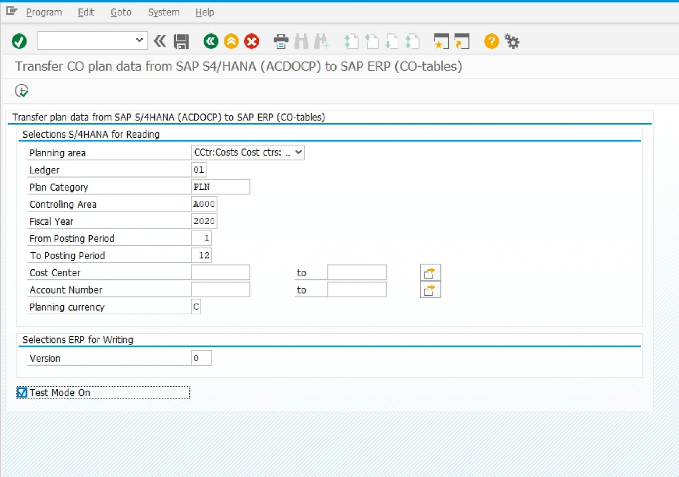
Task: Click the Version label
Action: tap(45, 358)
